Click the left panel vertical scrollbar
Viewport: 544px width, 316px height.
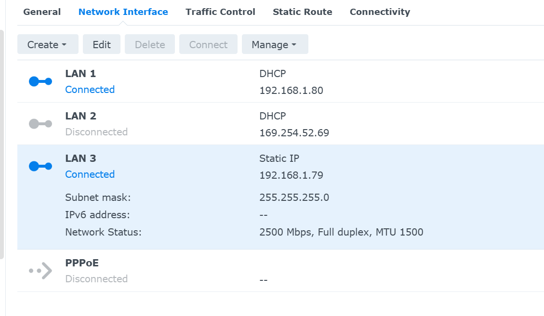pyautogui.click(x=2, y=145)
